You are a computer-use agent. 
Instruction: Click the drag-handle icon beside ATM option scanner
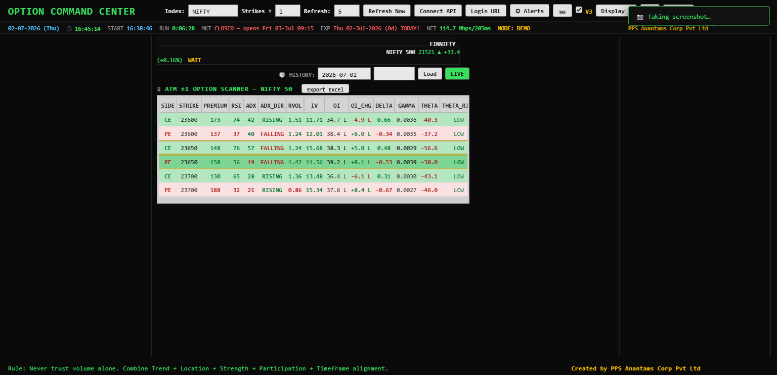(x=159, y=89)
